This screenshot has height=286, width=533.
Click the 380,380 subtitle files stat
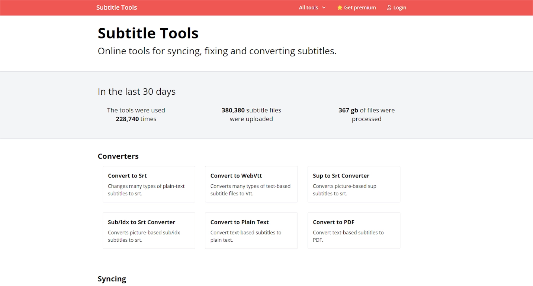[251, 114]
